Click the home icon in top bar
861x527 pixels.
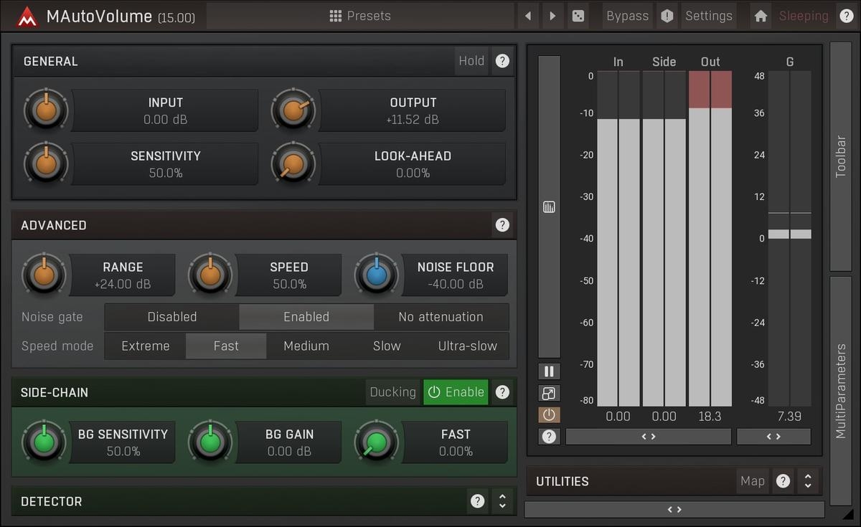click(x=761, y=16)
